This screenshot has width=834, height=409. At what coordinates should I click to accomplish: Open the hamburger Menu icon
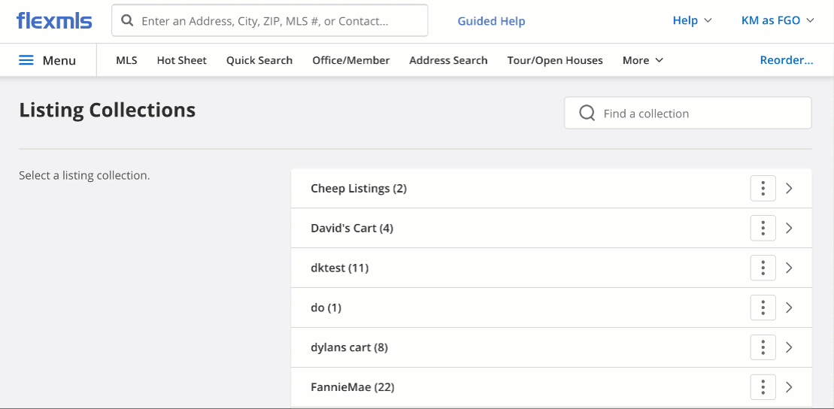(26, 60)
